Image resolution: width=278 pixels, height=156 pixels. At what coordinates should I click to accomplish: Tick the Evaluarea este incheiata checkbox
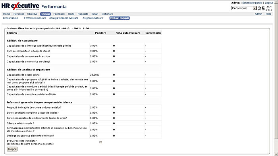click(x=101, y=142)
